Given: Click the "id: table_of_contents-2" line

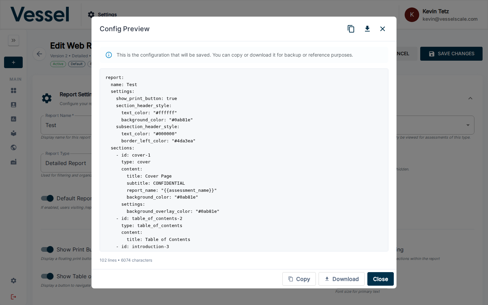Looking at the screenshot, I should [149, 218].
